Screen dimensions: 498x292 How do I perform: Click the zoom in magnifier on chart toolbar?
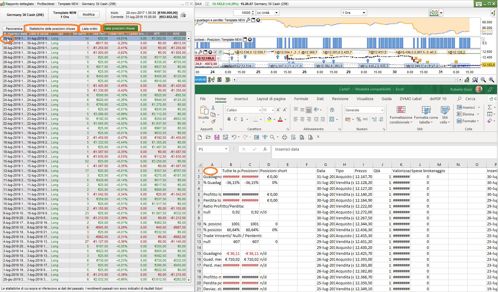tap(491, 80)
